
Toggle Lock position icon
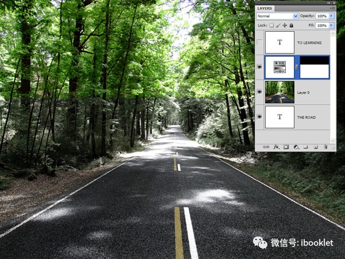285,25
